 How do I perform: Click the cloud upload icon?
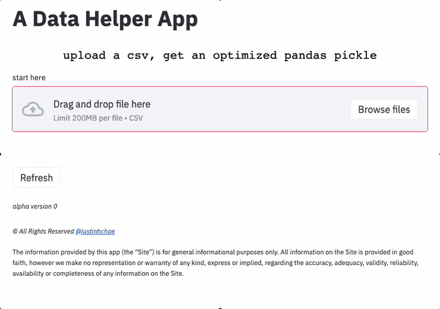pyautogui.click(x=33, y=109)
